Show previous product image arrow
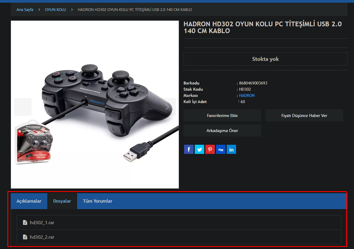 22,107
